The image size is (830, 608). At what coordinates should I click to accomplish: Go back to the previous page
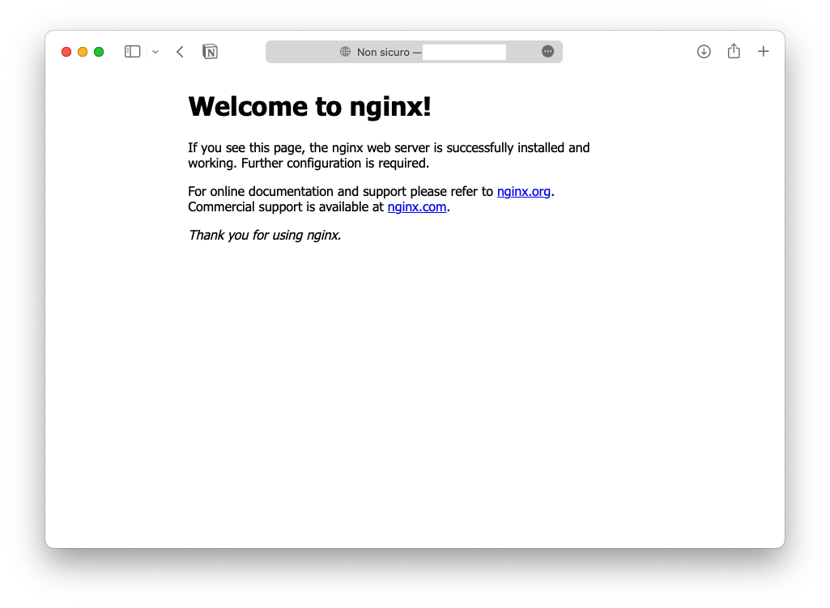(180, 51)
